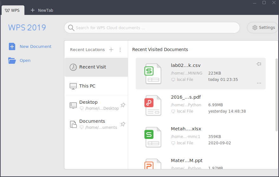This screenshot has width=279, height=177.
Task: Click the Settings gear icon
Action: pyautogui.click(x=255, y=28)
